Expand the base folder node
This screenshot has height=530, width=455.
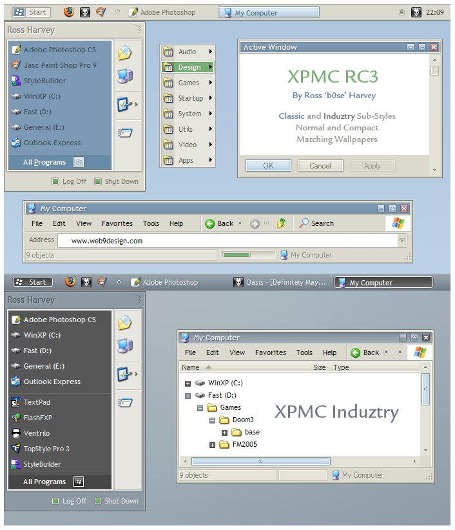point(224,433)
